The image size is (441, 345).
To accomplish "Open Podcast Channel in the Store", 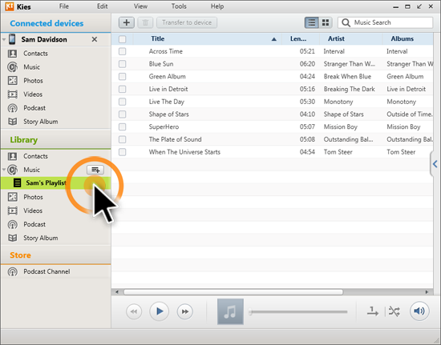I will (47, 271).
